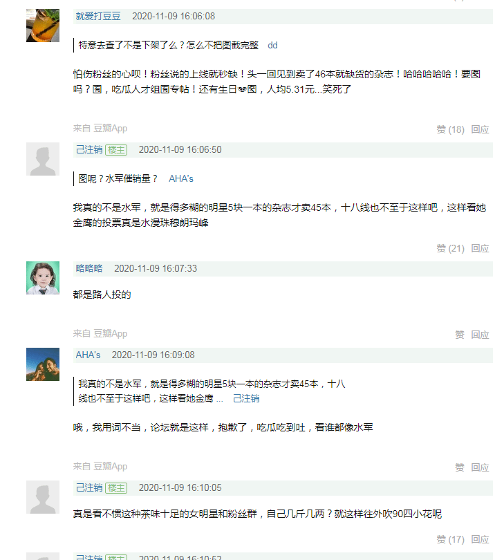
Task: Open AHA's username at 16:09:08
Action: [88, 355]
